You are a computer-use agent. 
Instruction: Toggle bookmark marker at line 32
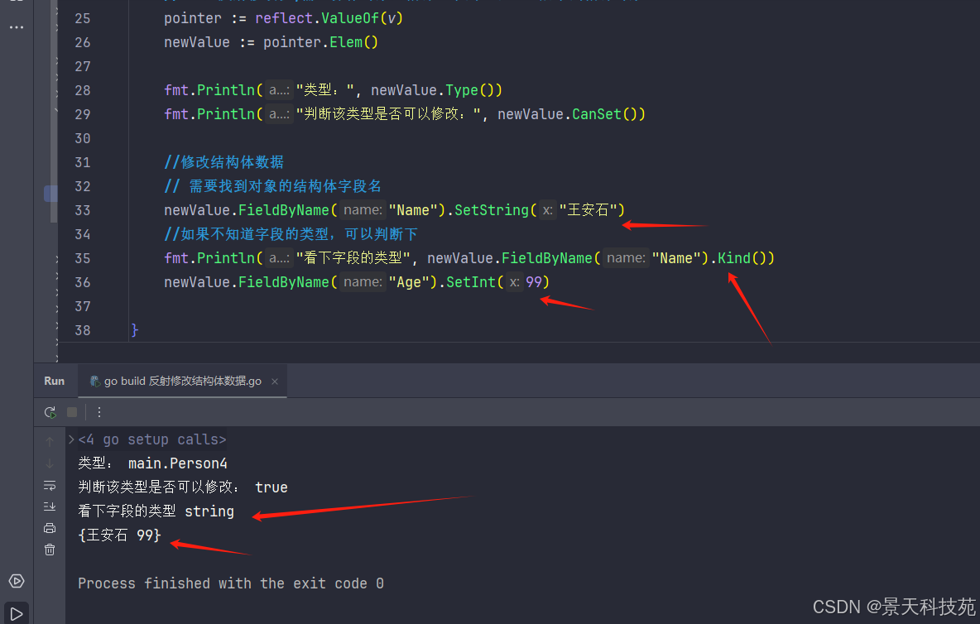50,194
